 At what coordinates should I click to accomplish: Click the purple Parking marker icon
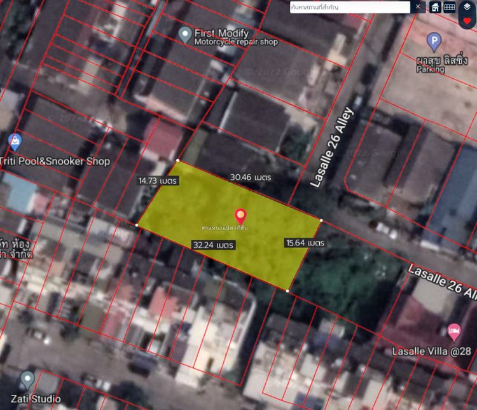pos(434,43)
